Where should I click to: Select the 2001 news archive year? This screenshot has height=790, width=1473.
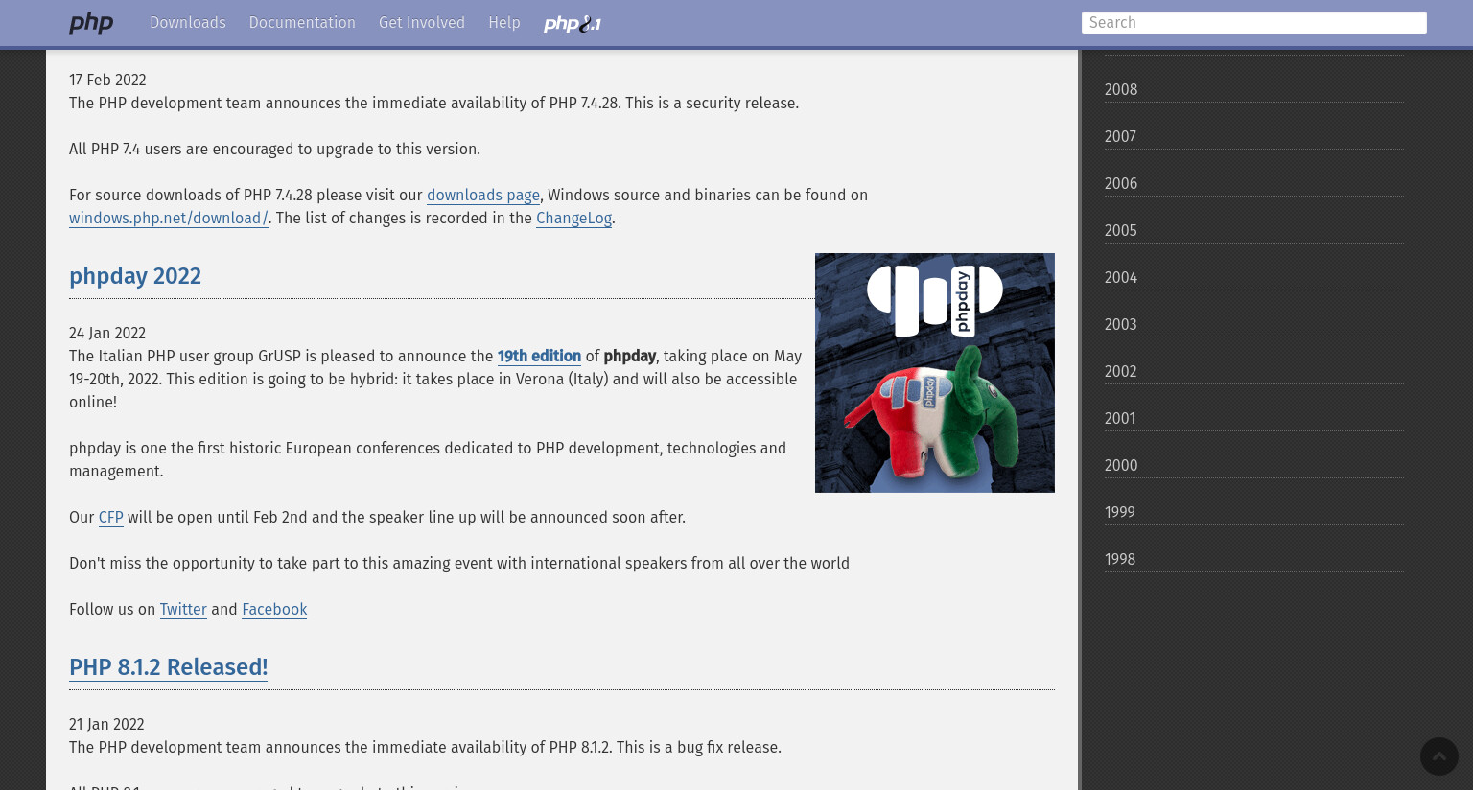[1254, 418]
